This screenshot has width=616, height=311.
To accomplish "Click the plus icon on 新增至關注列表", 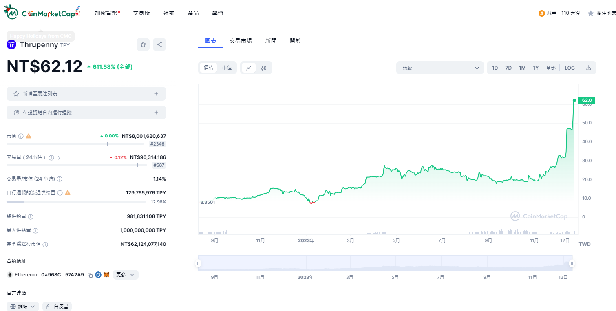I will click(x=156, y=94).
